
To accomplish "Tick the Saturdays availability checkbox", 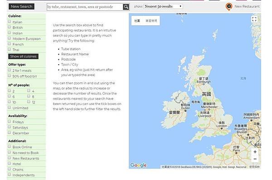I will pyautogui.click(x=10, y=127).
